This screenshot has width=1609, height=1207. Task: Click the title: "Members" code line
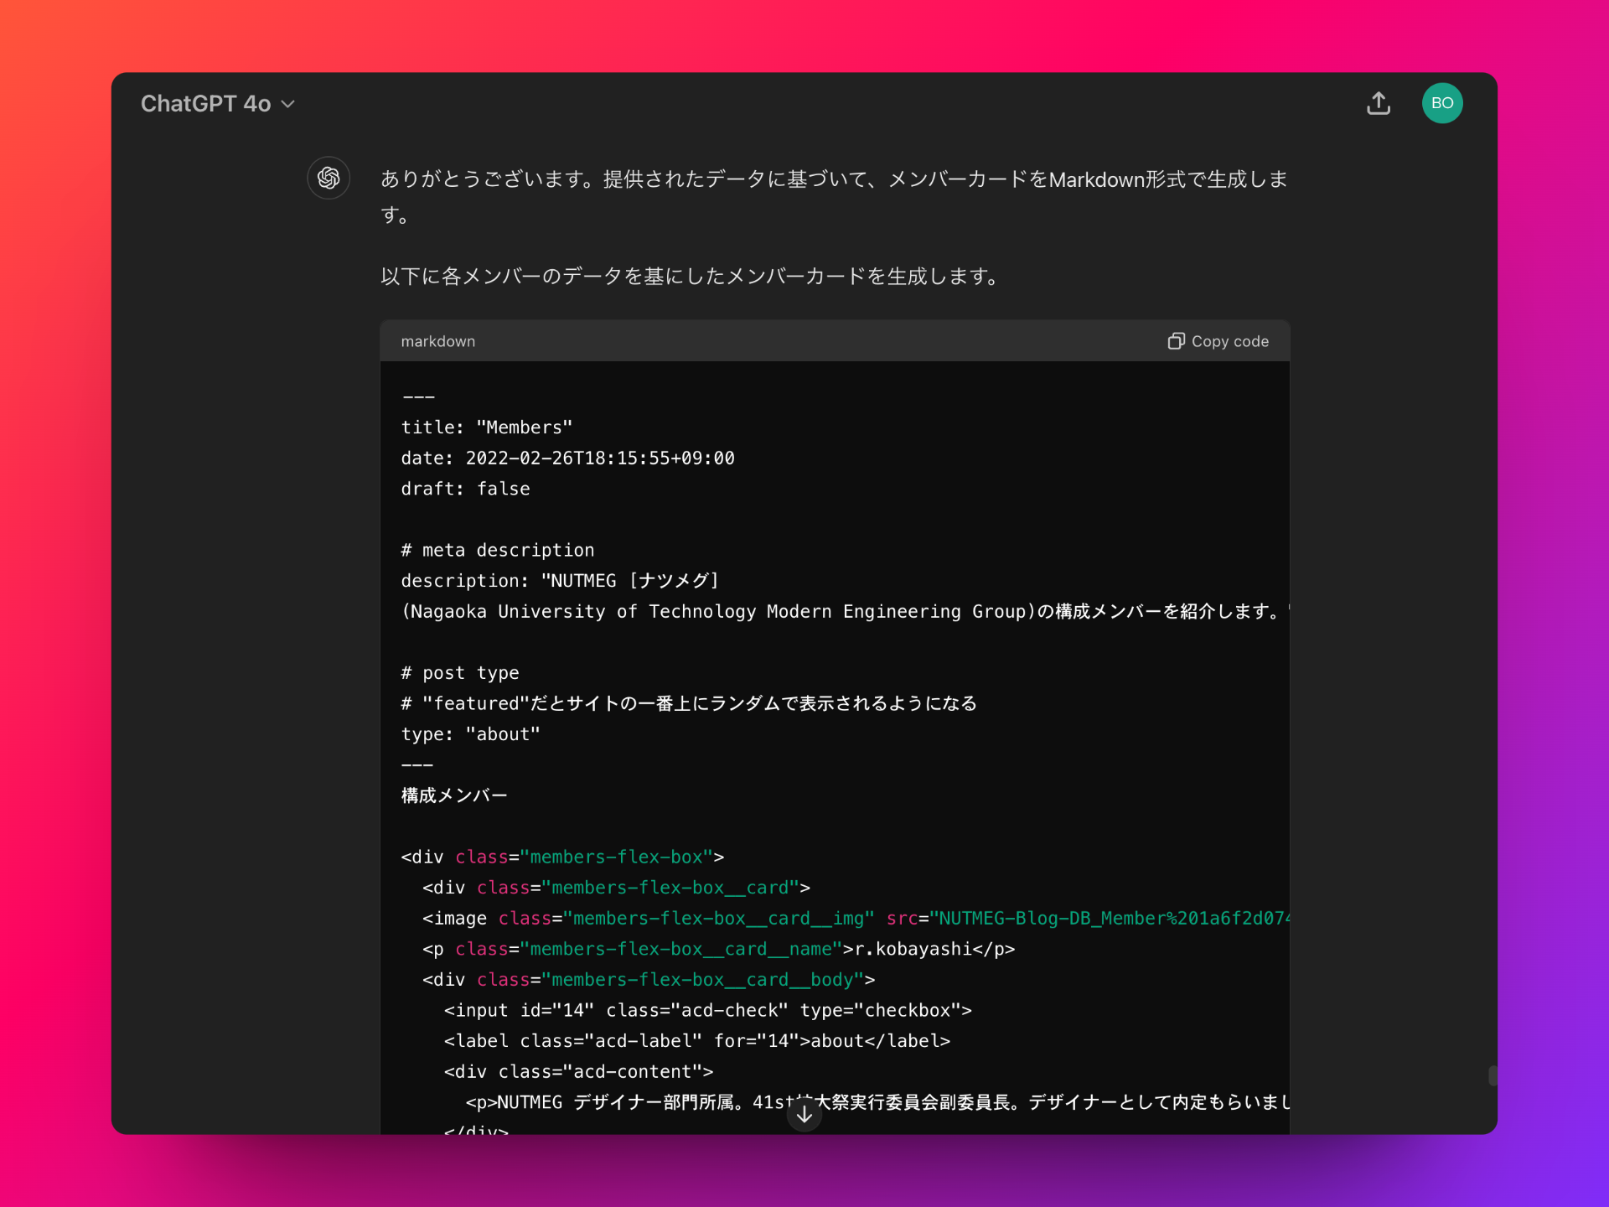[486, 427]
